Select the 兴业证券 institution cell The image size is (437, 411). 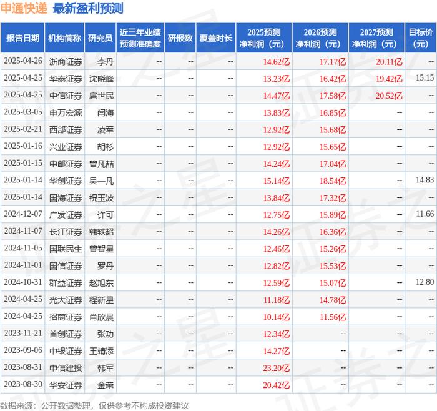pyautogui.click(x=66, y=147)
